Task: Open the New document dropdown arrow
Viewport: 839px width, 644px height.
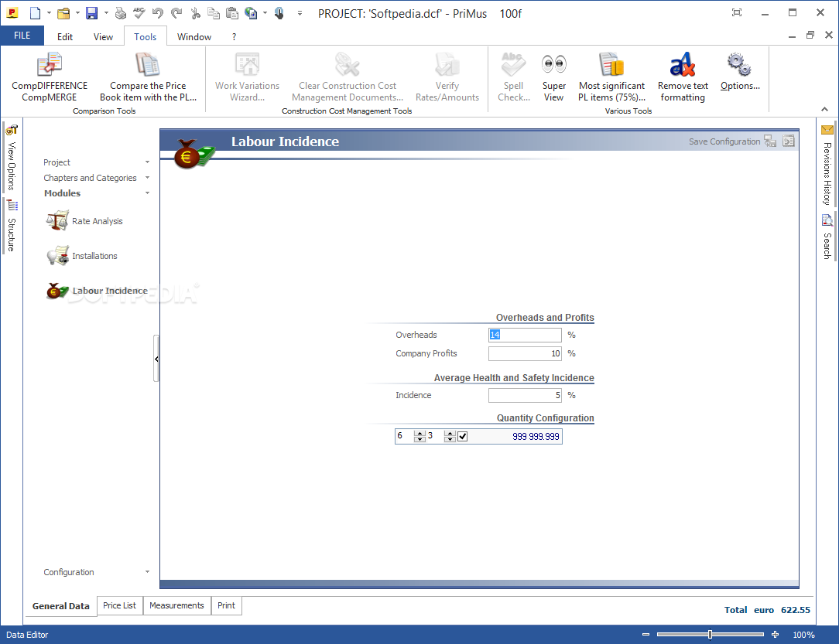Action: tap(49, 13)
